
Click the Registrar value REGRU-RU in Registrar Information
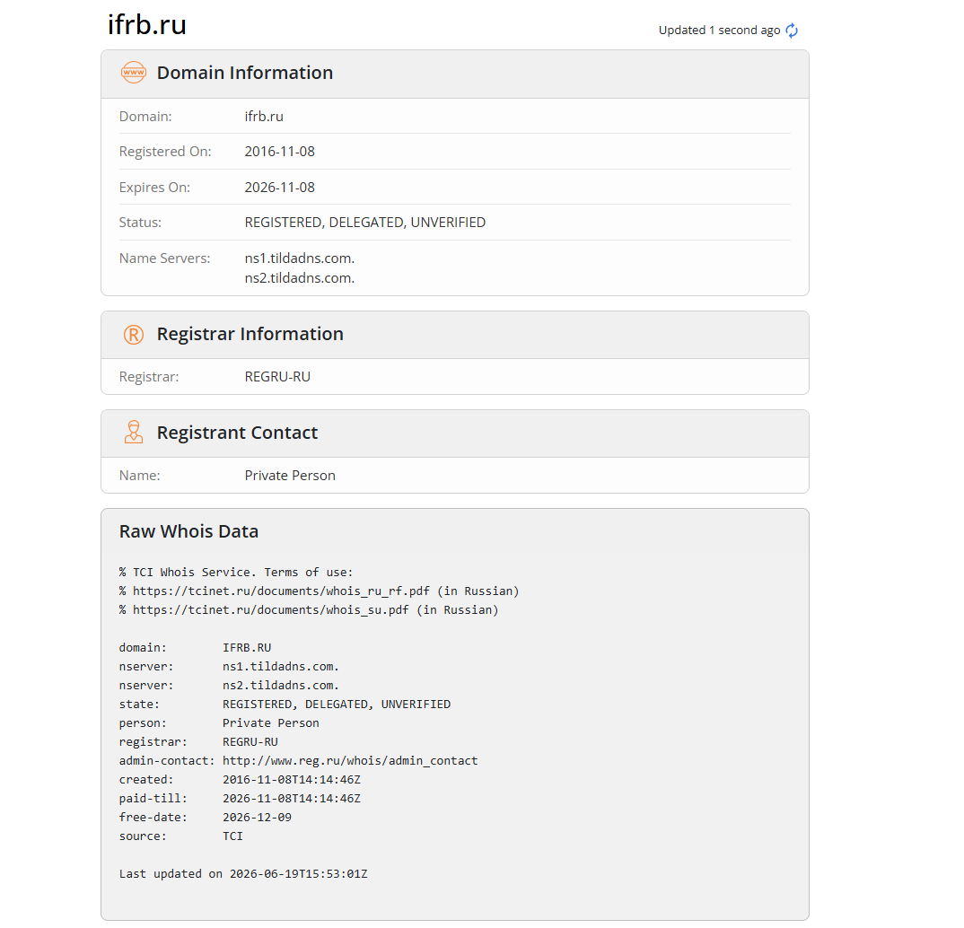tap(277, 377)
